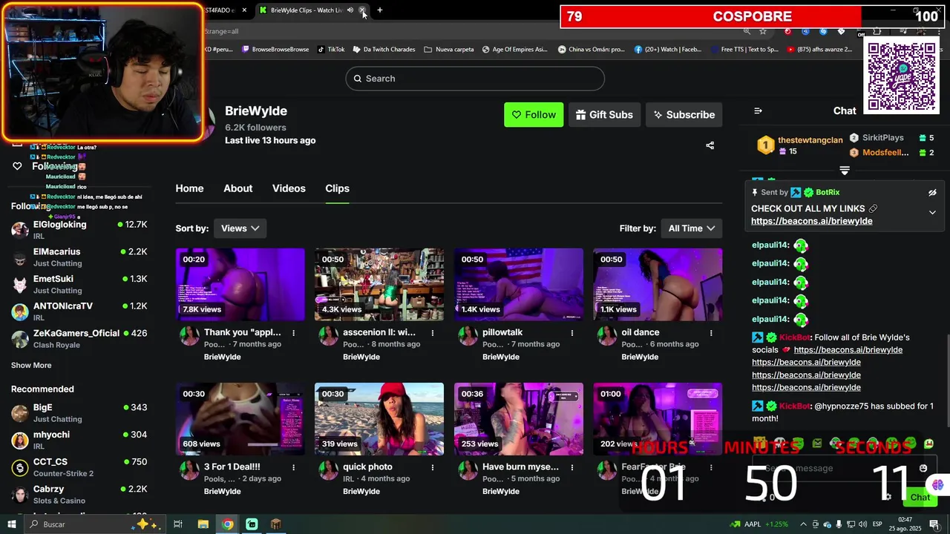
Task: Select the Clips tab
Action: (x=337, y=188)
